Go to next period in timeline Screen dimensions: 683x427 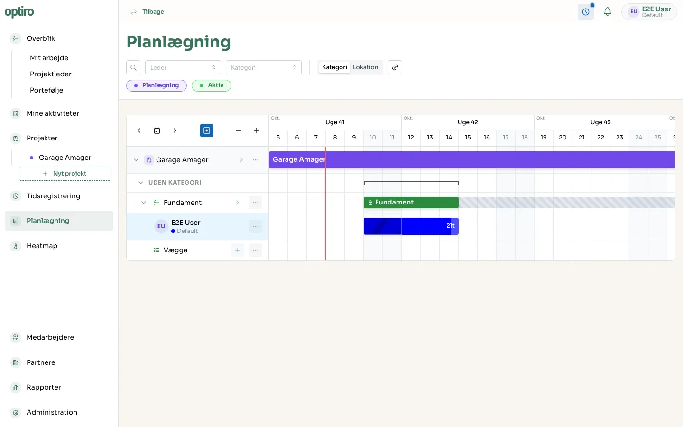click(x=175, y=130)
